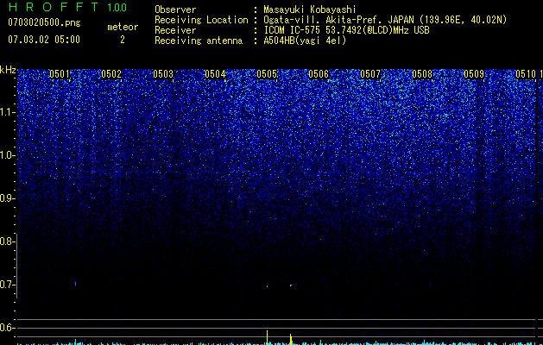This screenshot has width=543, height=345.
Task: Click the kHz axis unit label
Action: click(8, 70)
